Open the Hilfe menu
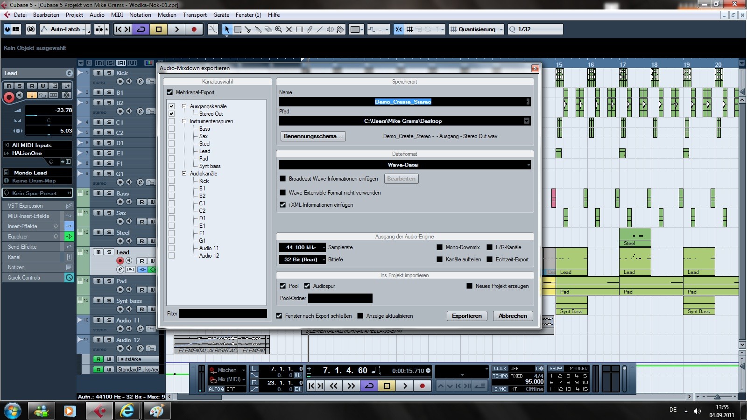This screenshot has height=420, width=747. coord(274,15)
